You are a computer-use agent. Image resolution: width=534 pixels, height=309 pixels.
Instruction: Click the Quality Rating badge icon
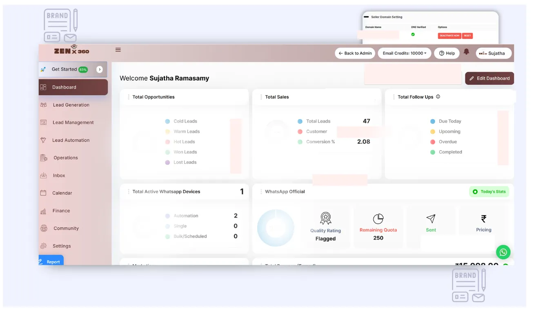point(325,218)
